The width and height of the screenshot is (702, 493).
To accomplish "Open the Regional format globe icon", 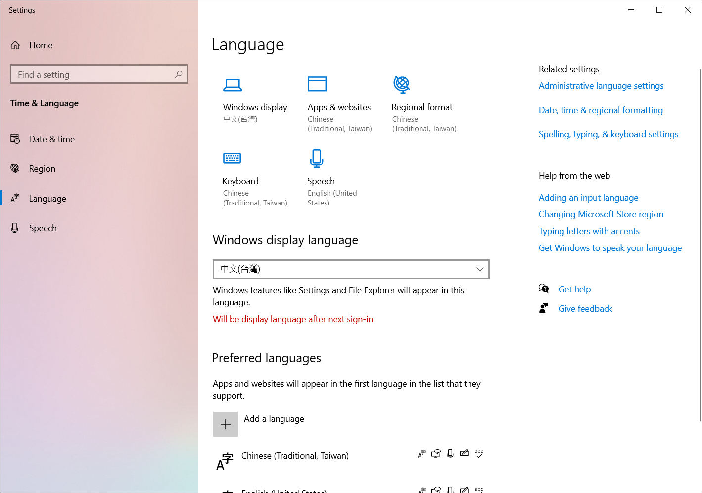I will 402,83.
